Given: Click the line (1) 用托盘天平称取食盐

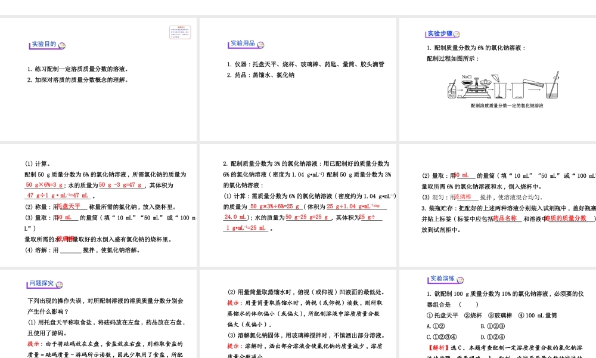Looking at the screenshot, I should coord(107,322).
